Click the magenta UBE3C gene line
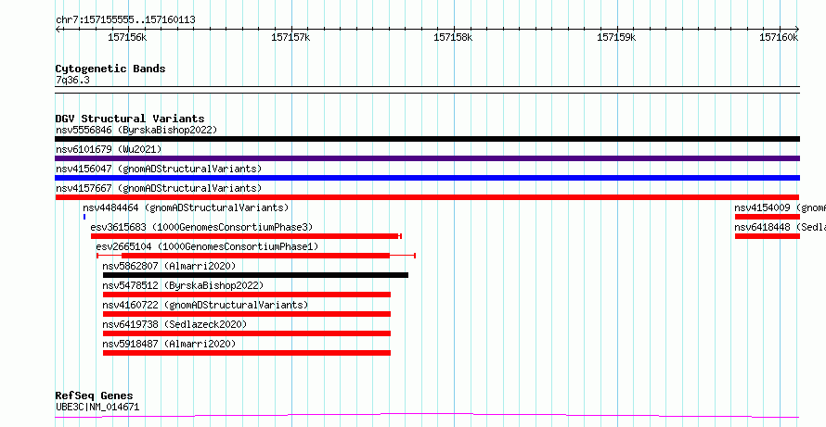This screenshot has width=826, height=427. [x=427, y=416]
